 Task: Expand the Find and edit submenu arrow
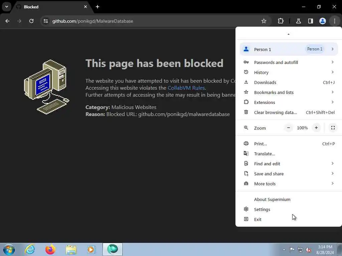(x=332, y=163)
